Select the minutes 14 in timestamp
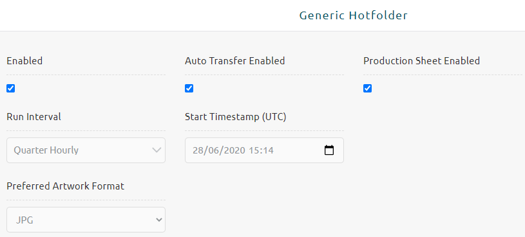The image size is (525, 237). pyautogui.click(x=268, y=150)
